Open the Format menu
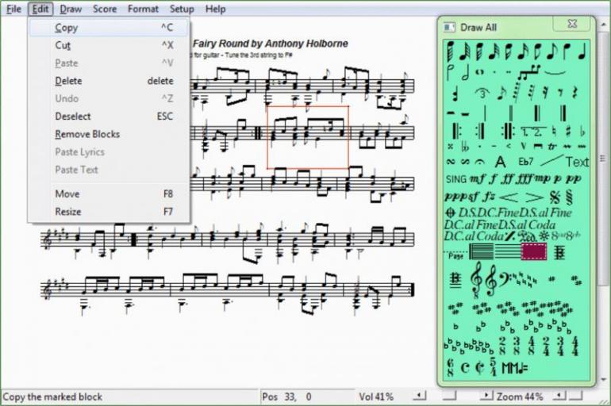 tap(143, 9)
